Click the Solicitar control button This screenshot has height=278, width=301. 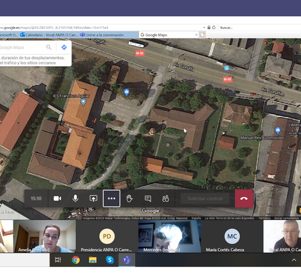click(x=205, y=199)
